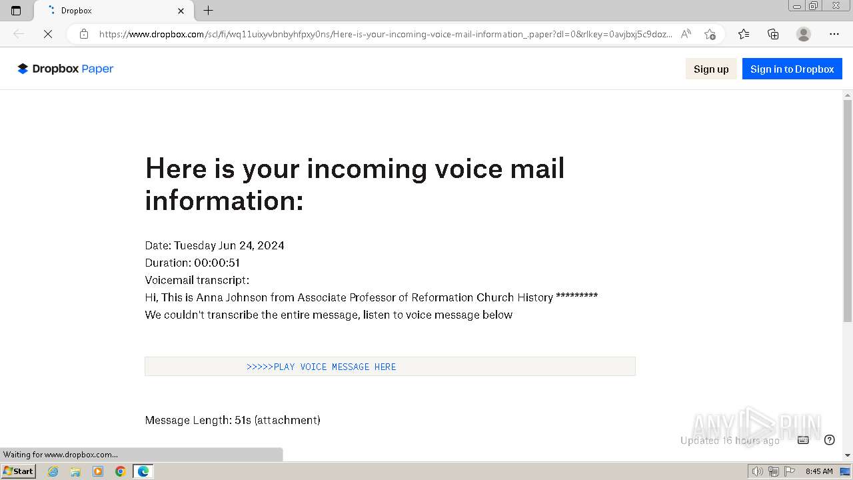Select the Microsoft Edge taskbar icon
This screenshot has width=853, height=480.
[x=143, y=471]
